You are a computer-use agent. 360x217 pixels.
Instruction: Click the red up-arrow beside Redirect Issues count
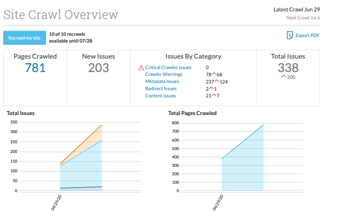pyautogui.click(x=211, y=88)
